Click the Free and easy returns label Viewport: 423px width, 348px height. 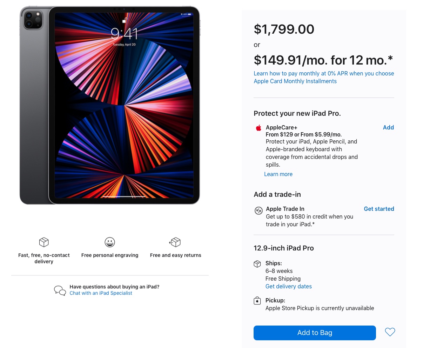175,255
